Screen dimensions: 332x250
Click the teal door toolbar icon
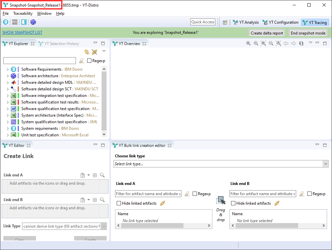click(24, 22)
